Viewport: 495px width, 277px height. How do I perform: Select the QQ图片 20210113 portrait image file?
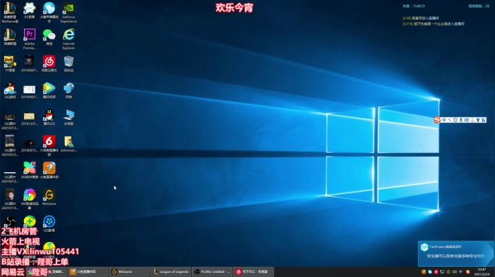pyautogui.click(x=10, y=199)
